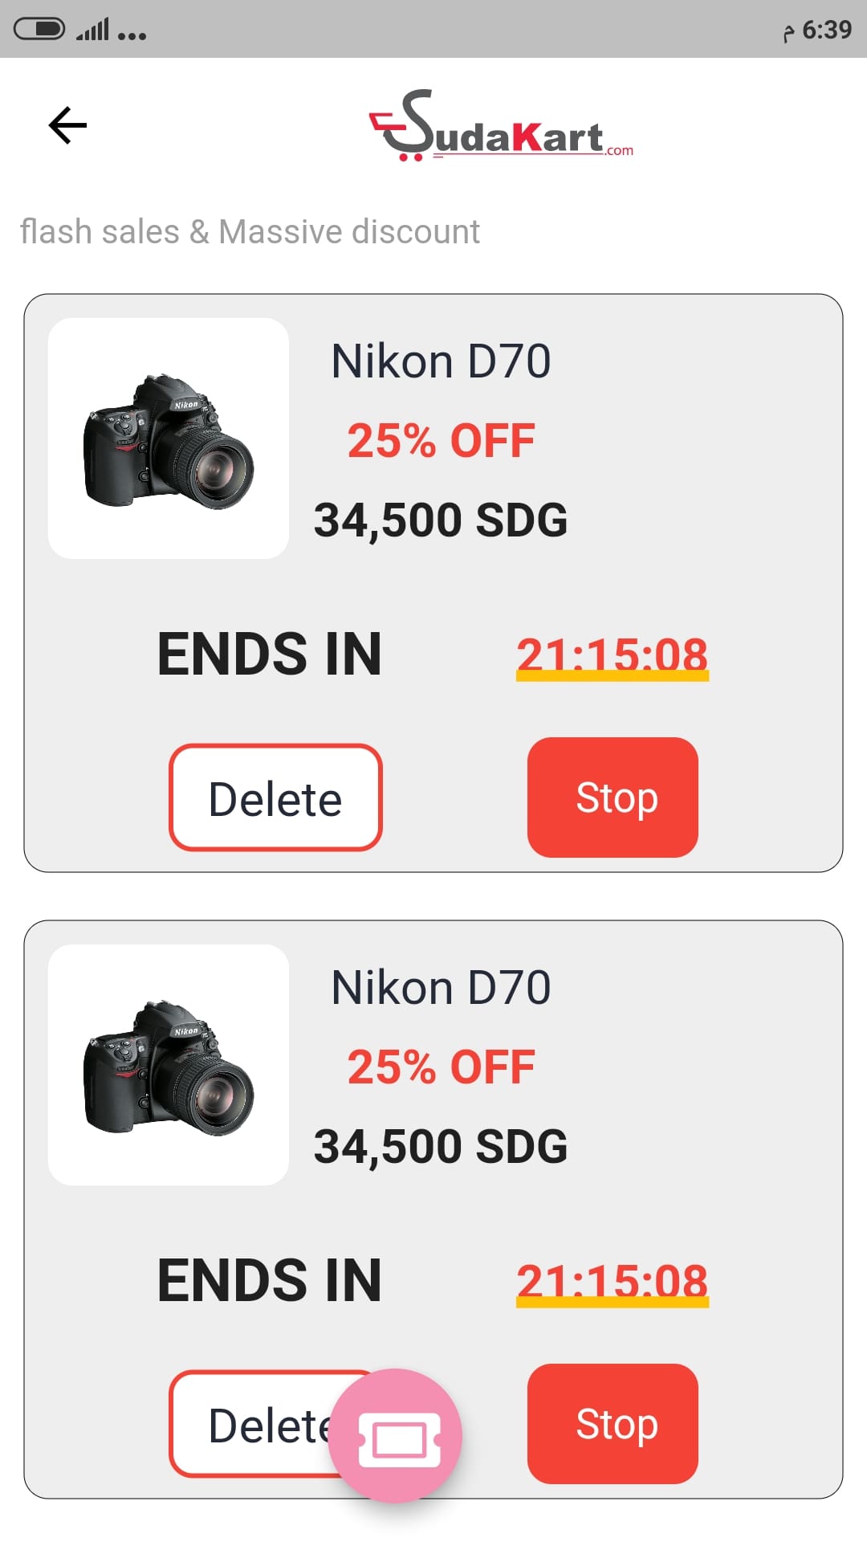Tap the flash sales & Massive discount heading
The image size is (867, 1542).
click(250, 232)
